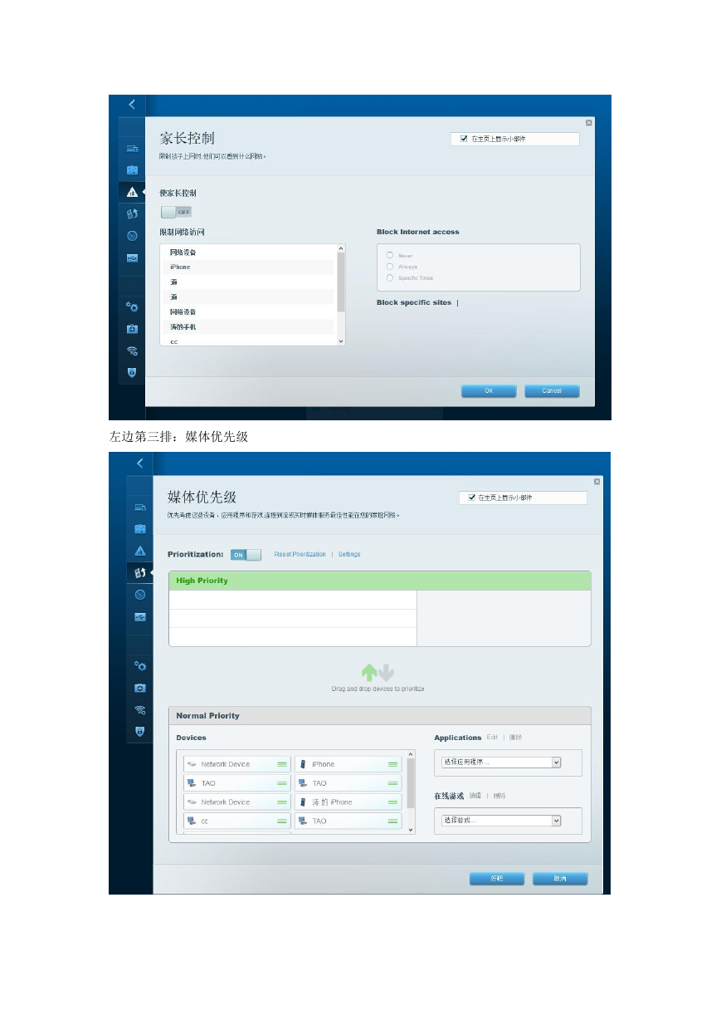Select 涛的 iPhone device card

348,802
